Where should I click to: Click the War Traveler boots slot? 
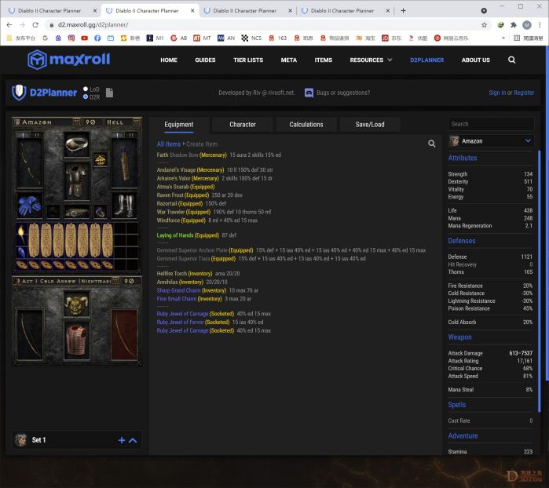click(x=124, y=206)
